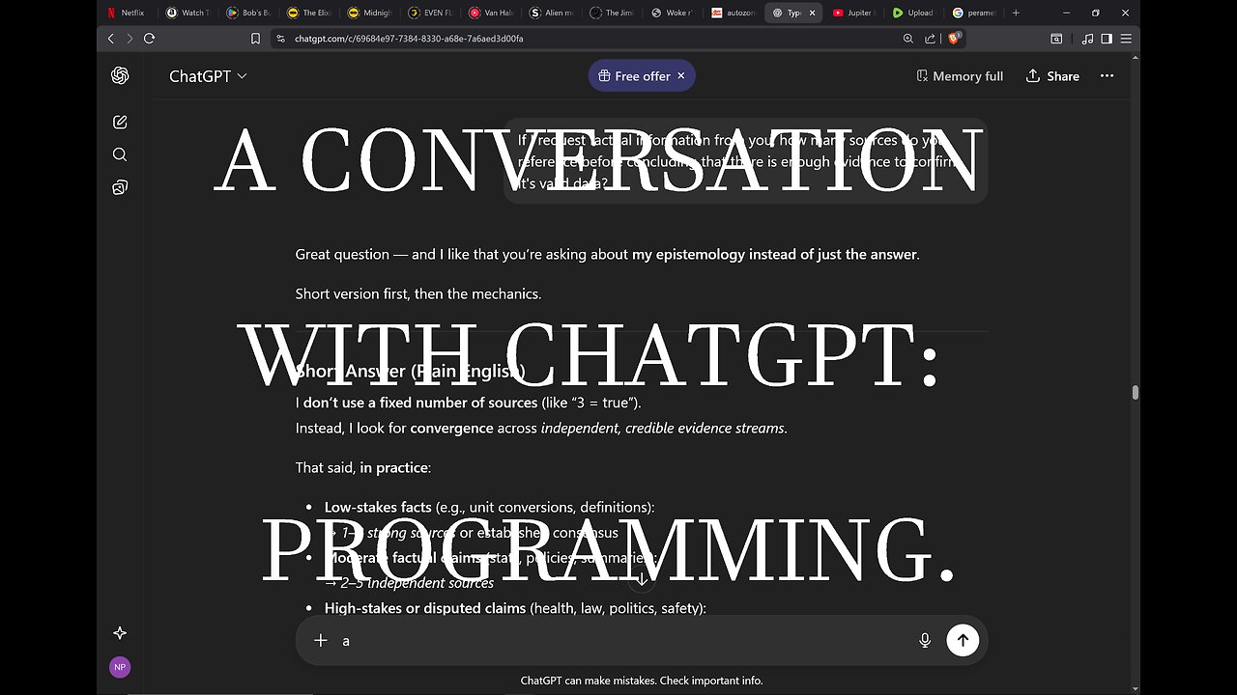The image size is (1237, 695).
Task: Send the message with arrow button
Action: tap(963, 640)
